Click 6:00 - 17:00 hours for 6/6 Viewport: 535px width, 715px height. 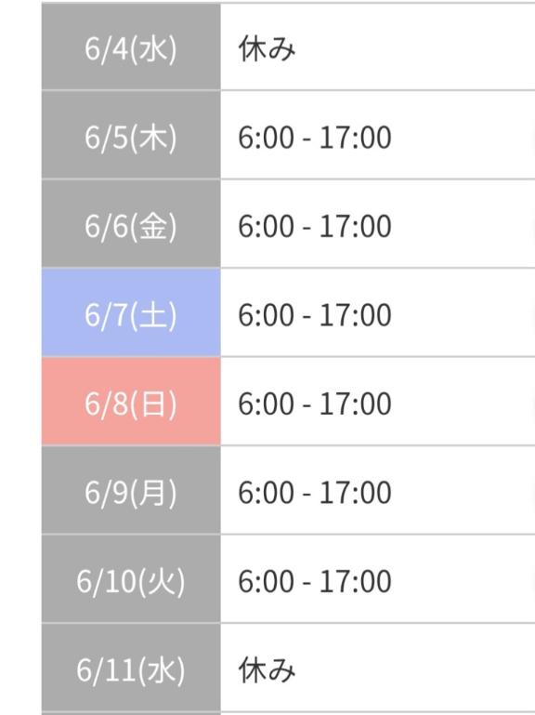point(315,226)
